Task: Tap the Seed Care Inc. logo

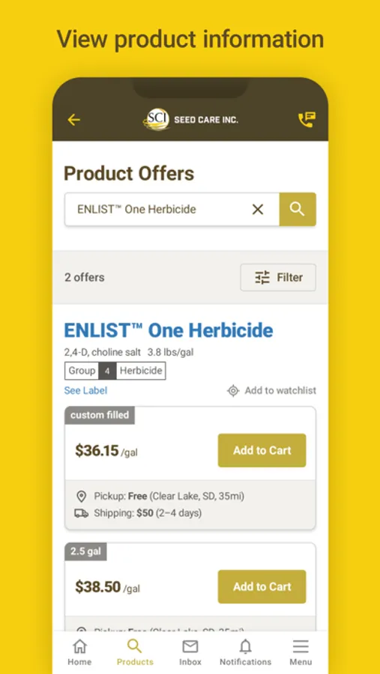Action: point(190,119)
